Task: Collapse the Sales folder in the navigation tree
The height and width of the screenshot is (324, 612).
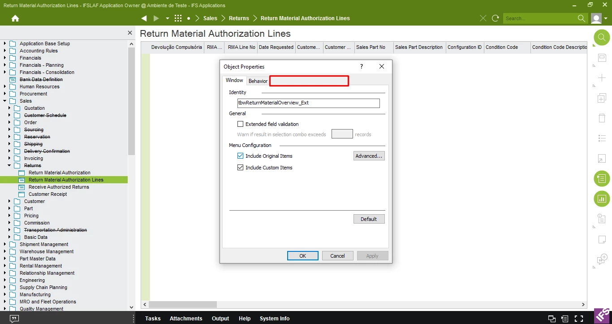Action: (4, 101)
